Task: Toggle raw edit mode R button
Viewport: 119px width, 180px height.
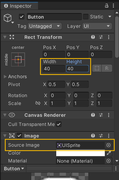Action: pyautogui.click(x=107, y=68)
